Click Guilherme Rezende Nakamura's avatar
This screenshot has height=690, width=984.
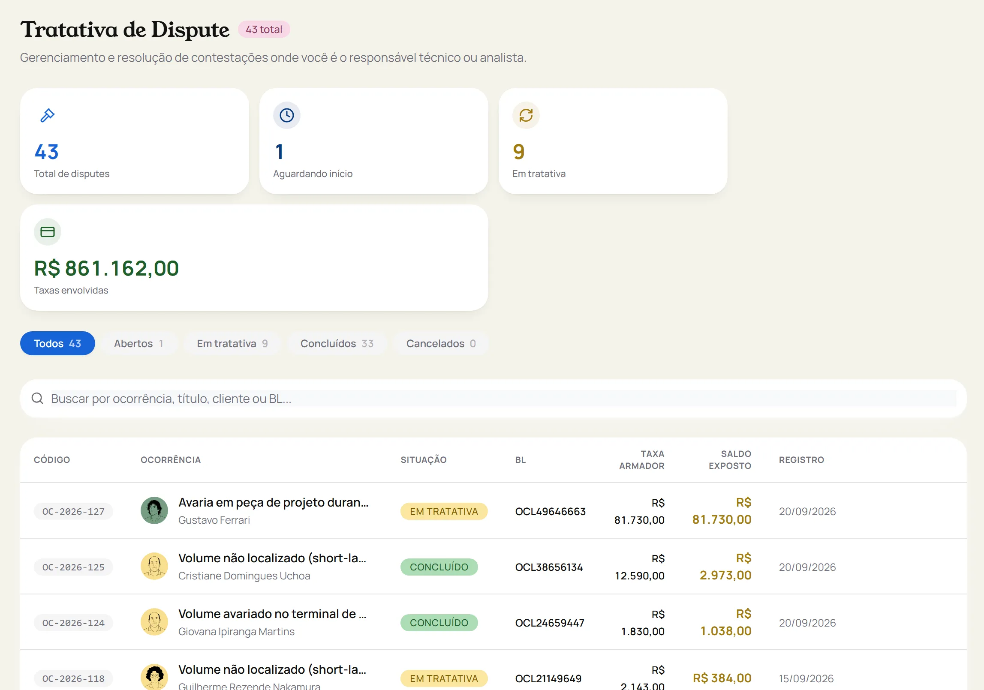pos(154,677)
